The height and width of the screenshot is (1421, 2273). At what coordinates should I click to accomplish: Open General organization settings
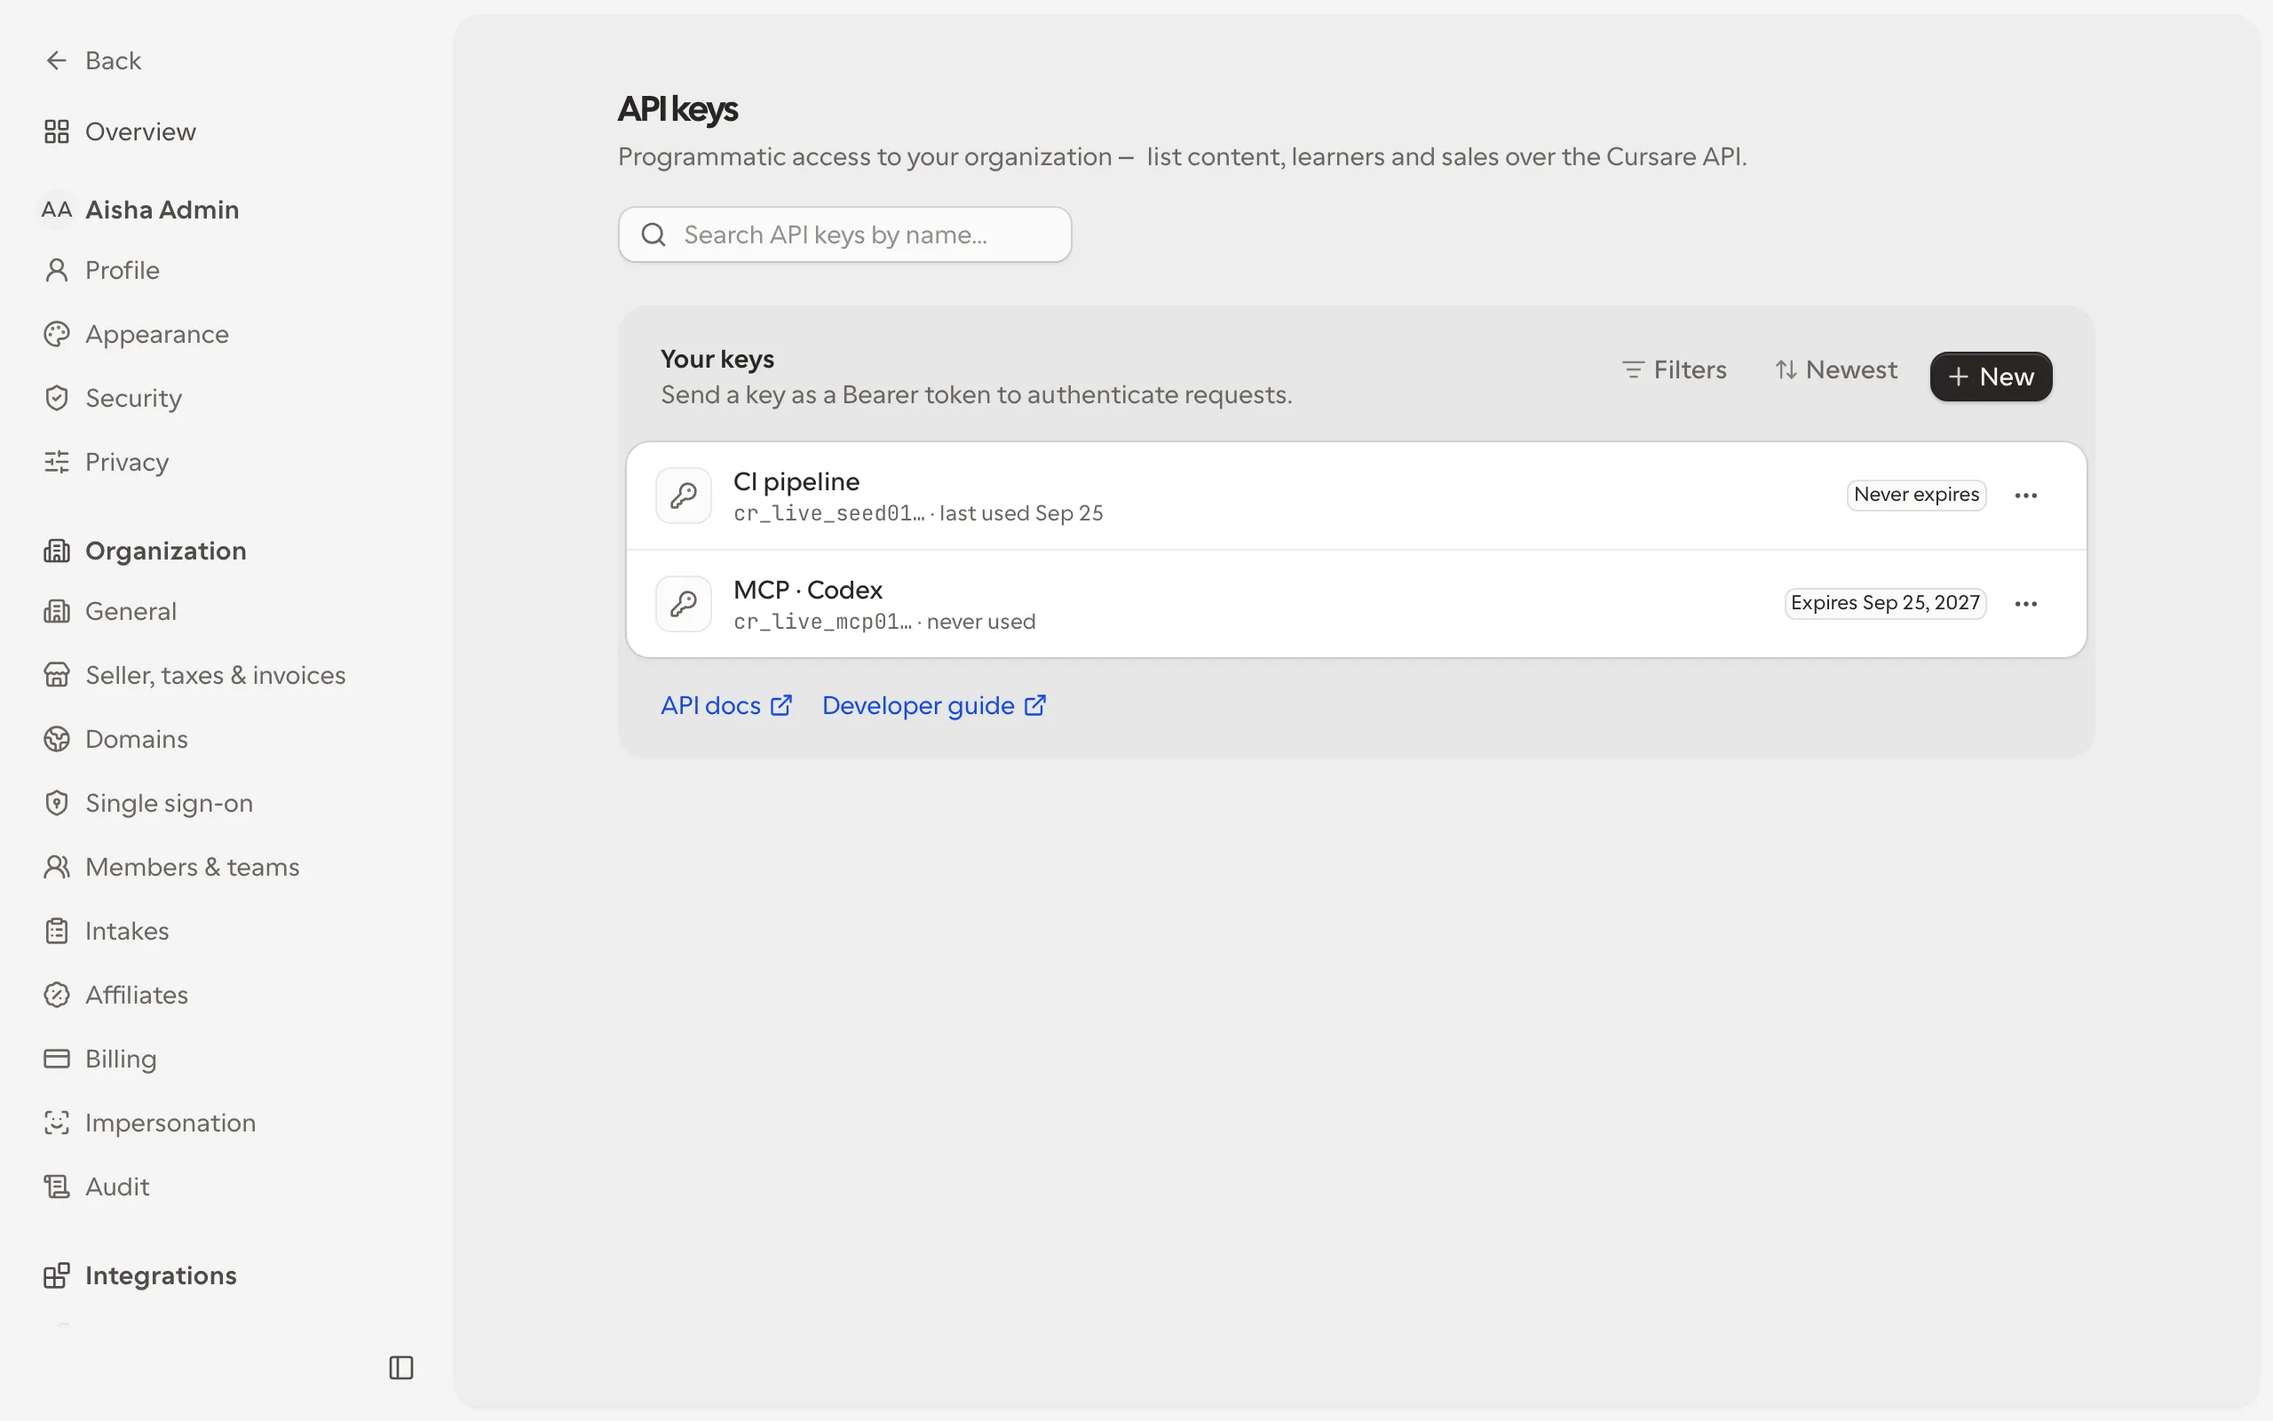tap(110, 612)
